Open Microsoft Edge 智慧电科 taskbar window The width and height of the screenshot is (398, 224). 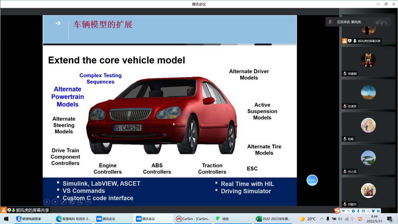pyautogui.click(x=73, y=219)
